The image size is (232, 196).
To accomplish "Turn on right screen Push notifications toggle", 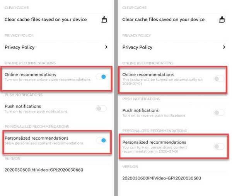I will tap(219, 113).
